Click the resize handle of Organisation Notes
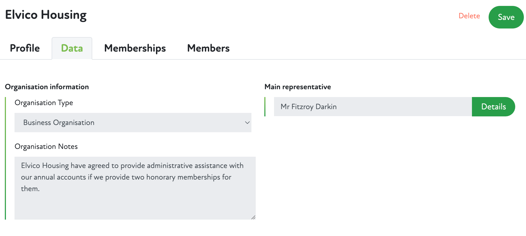The height and width of the screenshot is (236, 526). 253,217
